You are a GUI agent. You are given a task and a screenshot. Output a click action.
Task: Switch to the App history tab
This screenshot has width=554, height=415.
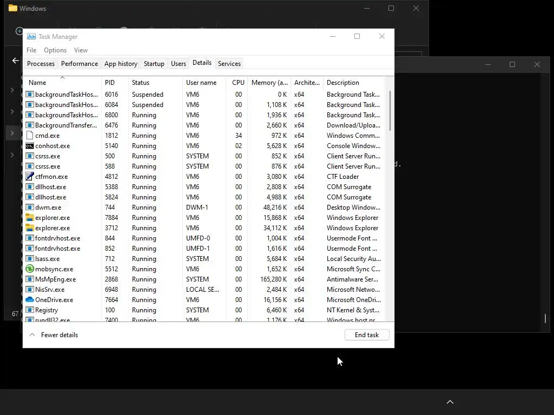click(x=121, y=64)
